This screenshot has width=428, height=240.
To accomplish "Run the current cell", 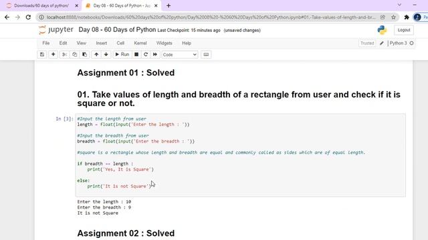I will pos(122,55).
